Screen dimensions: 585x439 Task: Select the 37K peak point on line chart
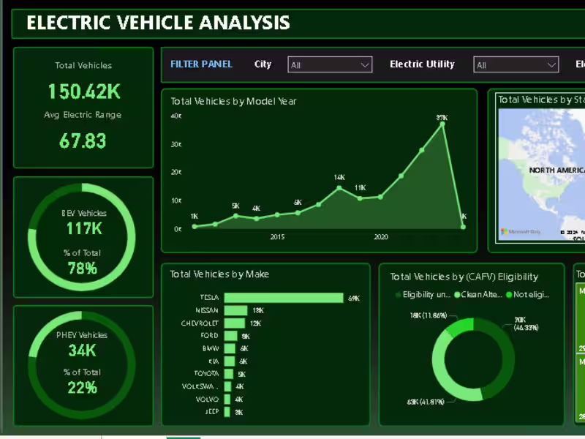(x=442, y=124)
